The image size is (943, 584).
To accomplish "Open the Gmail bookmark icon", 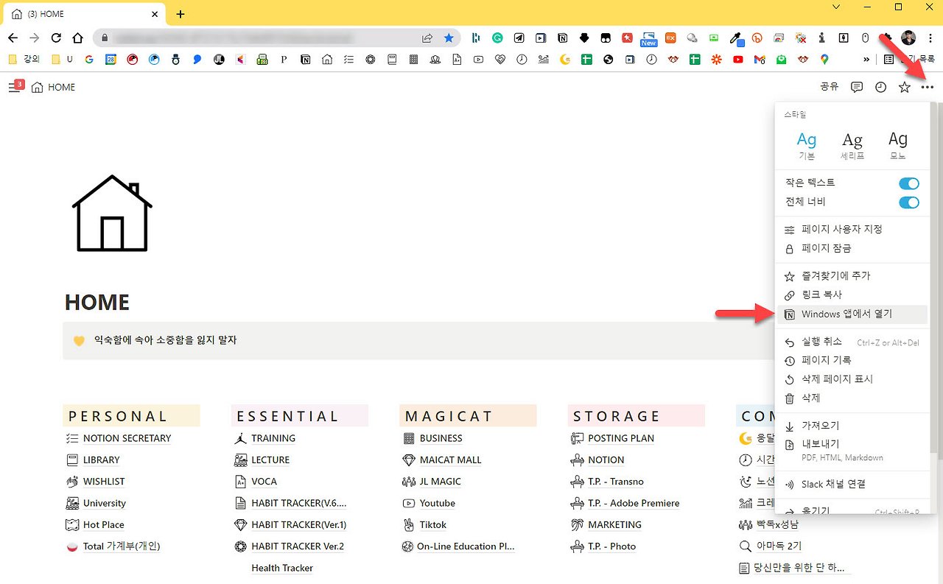I will (x=759, y=60).
